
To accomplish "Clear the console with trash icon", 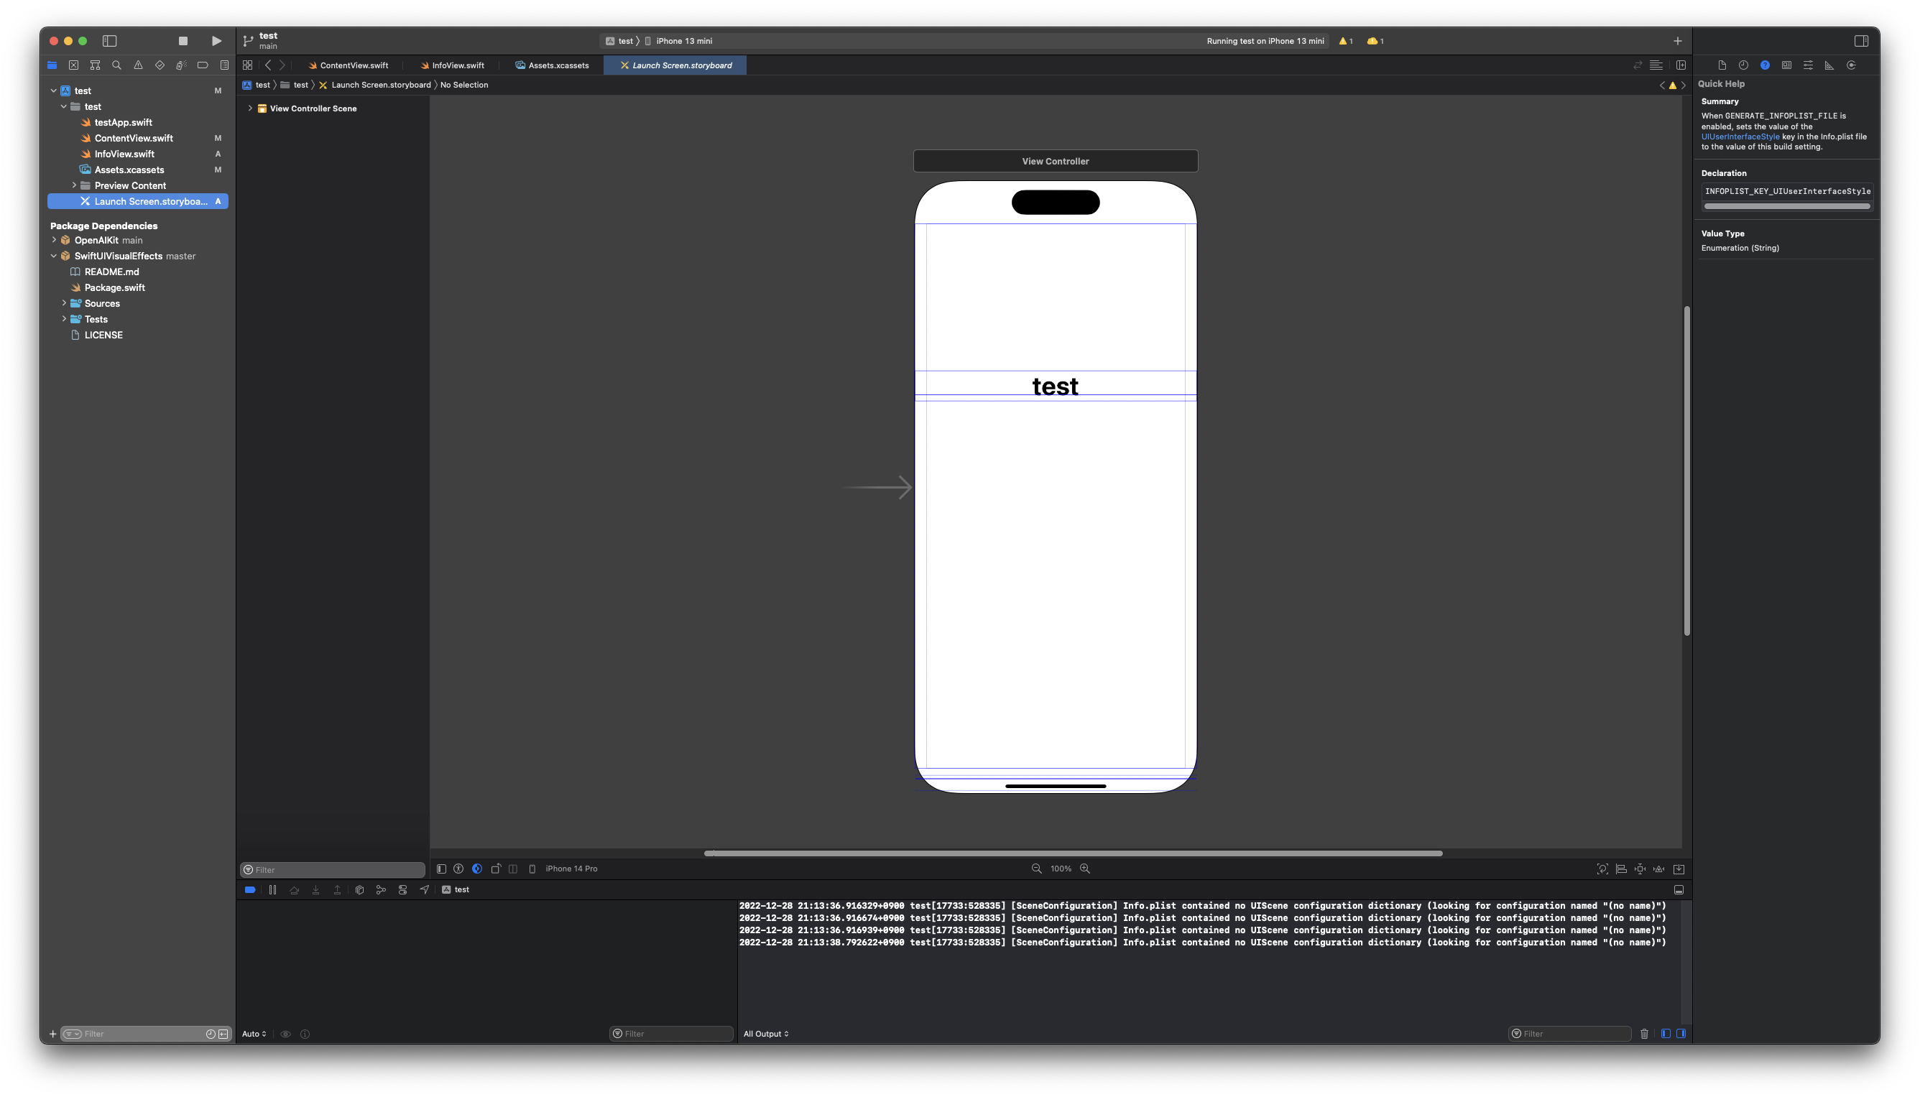I will click(1644, 1034).
